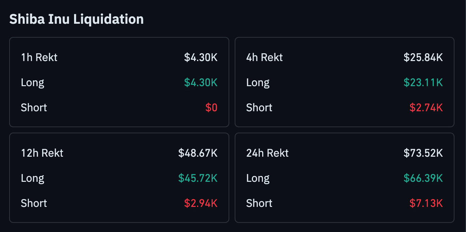
Task: Click the 12h Rekt total $48.67K
Action: tap(198, 153)
